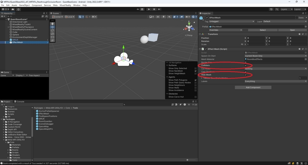The width and height of the screenshot is (308, 165).
Task: Open the Component menu
Action: tap(37, 5)
